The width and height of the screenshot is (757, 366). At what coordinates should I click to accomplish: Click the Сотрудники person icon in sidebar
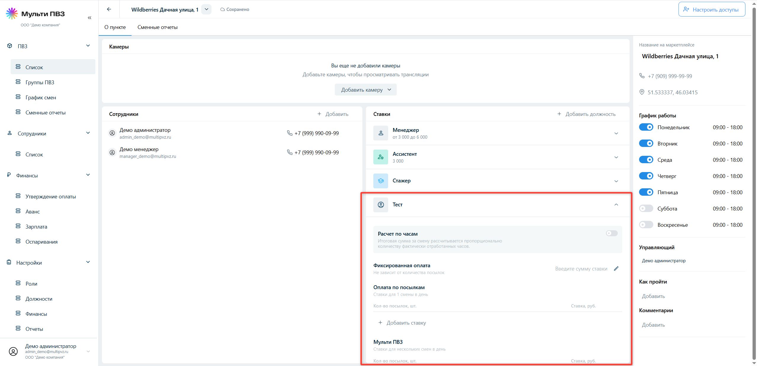(x=9, y=133)
